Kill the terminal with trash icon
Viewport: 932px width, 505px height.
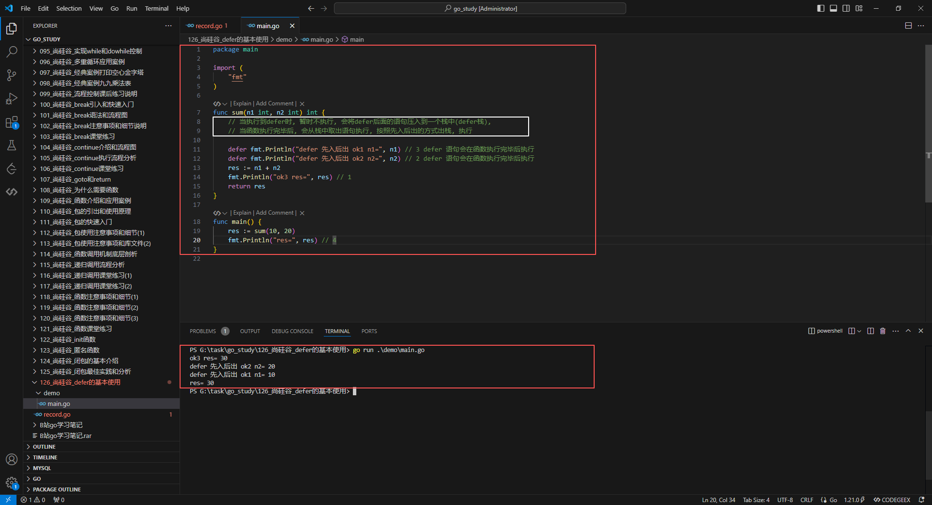click(x=883, y=331)
